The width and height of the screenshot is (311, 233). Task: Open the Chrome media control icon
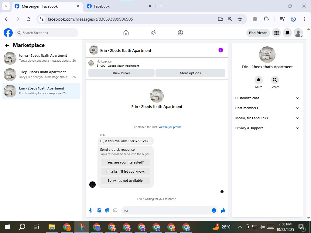(x=282, y=19)
